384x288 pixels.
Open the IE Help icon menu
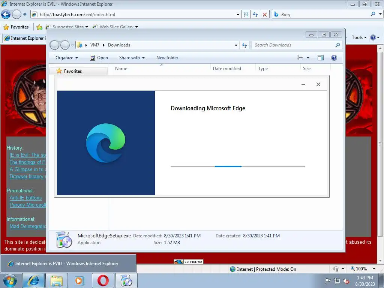tap(375, 37)
